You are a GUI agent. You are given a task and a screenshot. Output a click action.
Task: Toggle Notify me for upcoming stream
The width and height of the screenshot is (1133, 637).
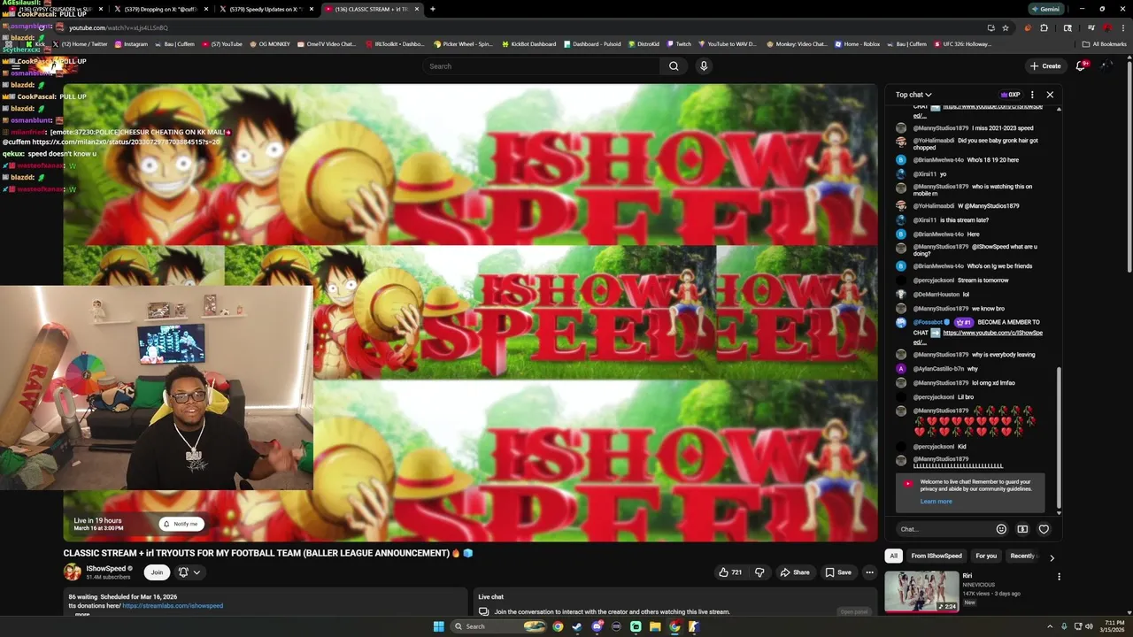181,524
